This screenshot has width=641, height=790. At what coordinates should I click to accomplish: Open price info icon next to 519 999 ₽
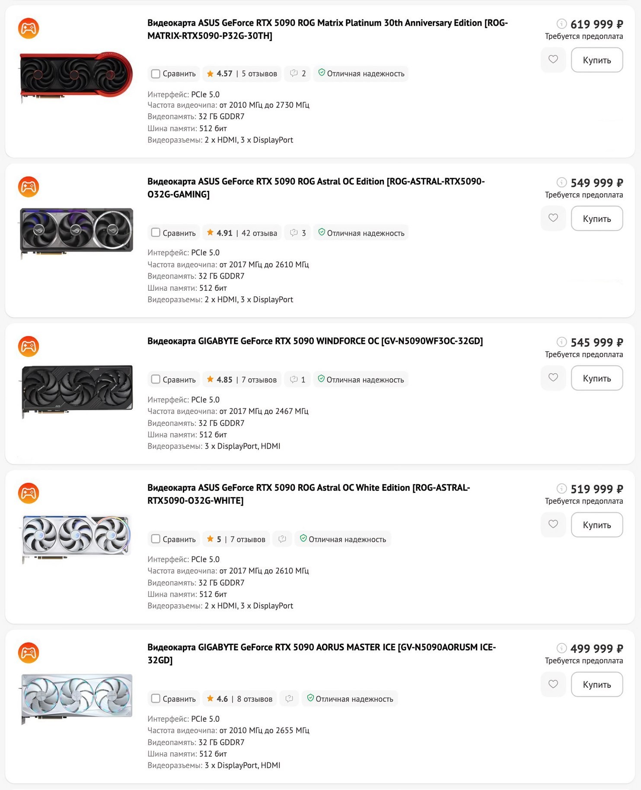[x=561, y=489]
